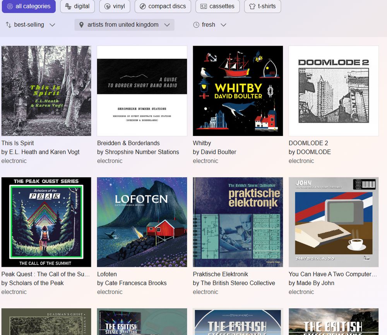Filter by t-shirts
387x335 pixels.
pos(262,6)
